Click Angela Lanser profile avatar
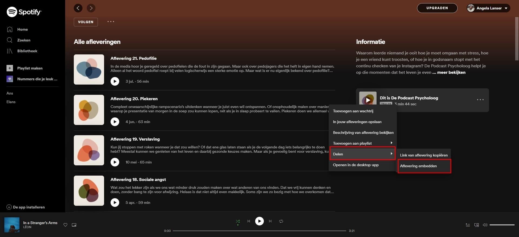This screenshot has width=519, height=237. (471, 8)
